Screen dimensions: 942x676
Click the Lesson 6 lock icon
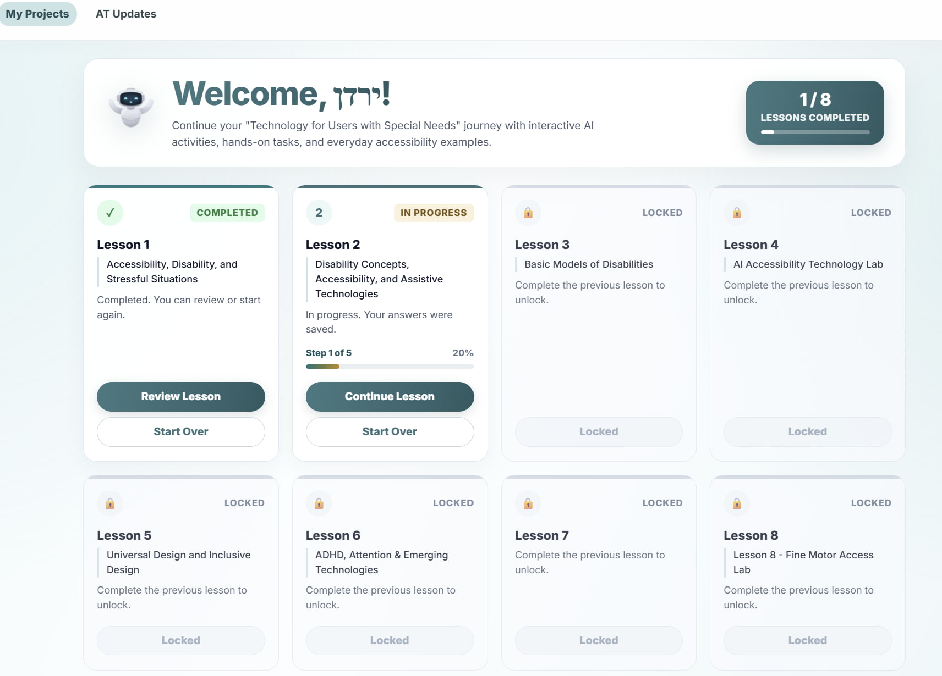pos(319,503)
